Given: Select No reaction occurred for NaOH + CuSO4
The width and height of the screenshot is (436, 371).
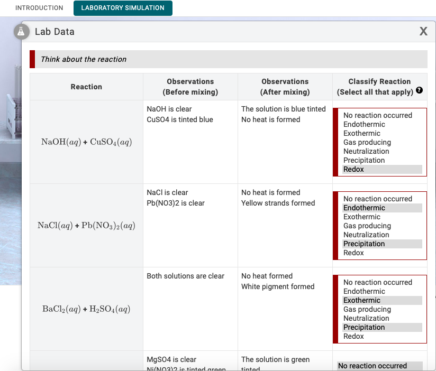Looking at the screenshot, I should [382, 115].
